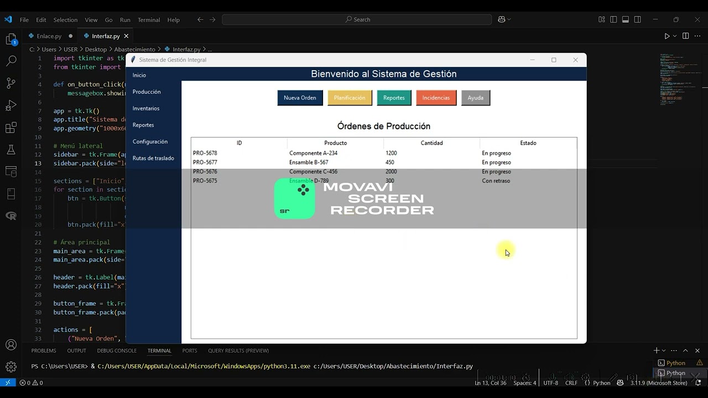Click the yellow Planificación button
This screenshot has width=708, height=398.
[350, 98]
